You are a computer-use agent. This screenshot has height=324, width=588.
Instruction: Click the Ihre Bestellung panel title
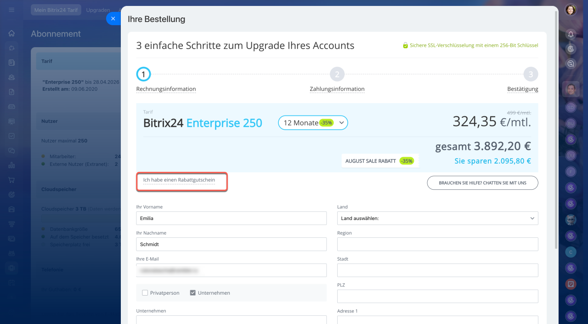point(157,19)
